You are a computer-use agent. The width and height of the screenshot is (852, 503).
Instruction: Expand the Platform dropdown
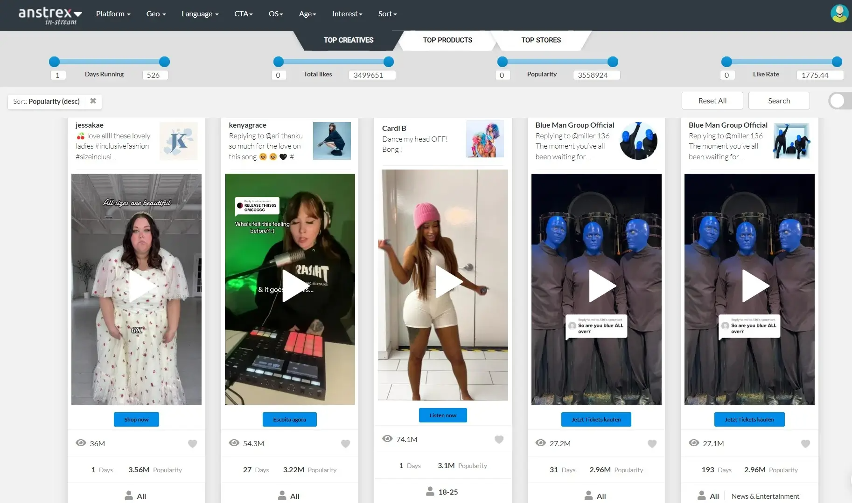tap(113, 14)
